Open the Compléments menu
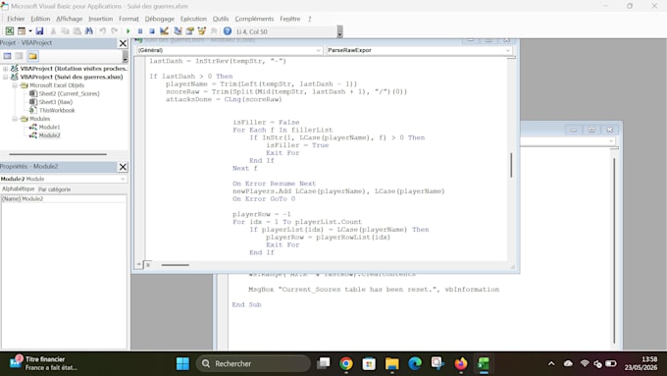This screenshot has height=376, width=667. tap(254, 19)
